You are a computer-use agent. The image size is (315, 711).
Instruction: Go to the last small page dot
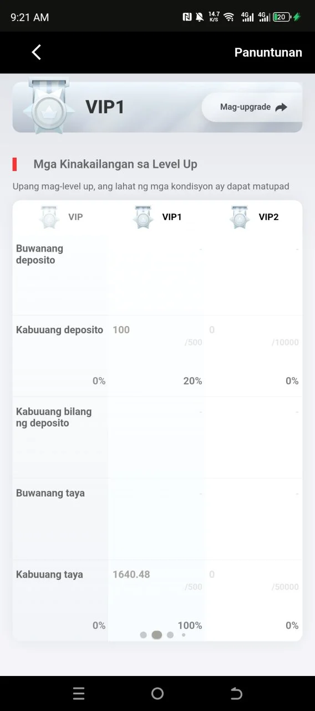pos(184,634)
